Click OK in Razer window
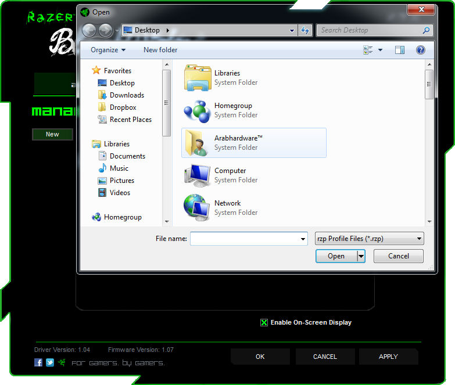 [x=260, y=357]
